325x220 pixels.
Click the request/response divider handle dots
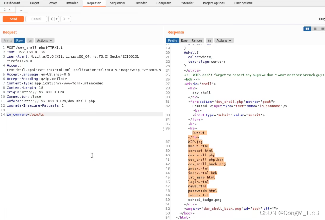tap(164, 129)
